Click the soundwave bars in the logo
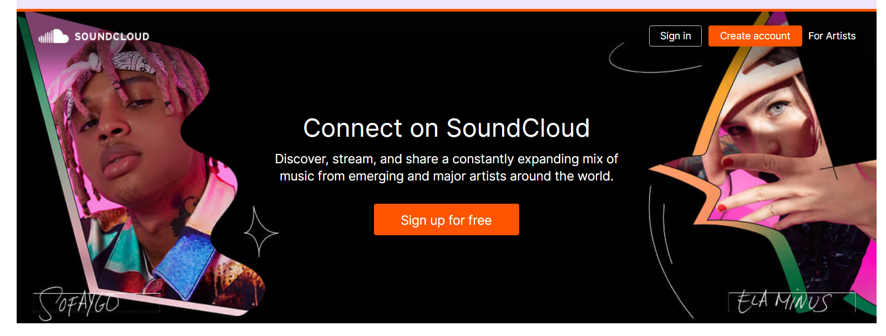This screenshot has height=336, width=886. [45, 37]
